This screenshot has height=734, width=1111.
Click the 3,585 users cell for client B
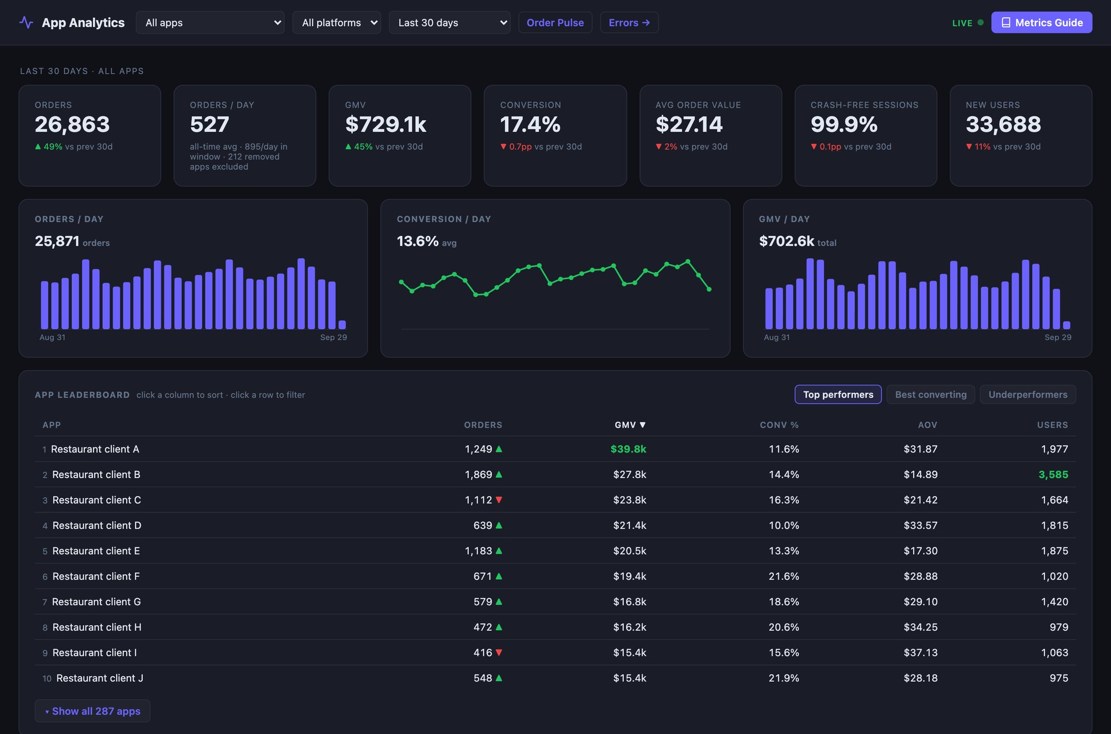(x=1053, y=475)
